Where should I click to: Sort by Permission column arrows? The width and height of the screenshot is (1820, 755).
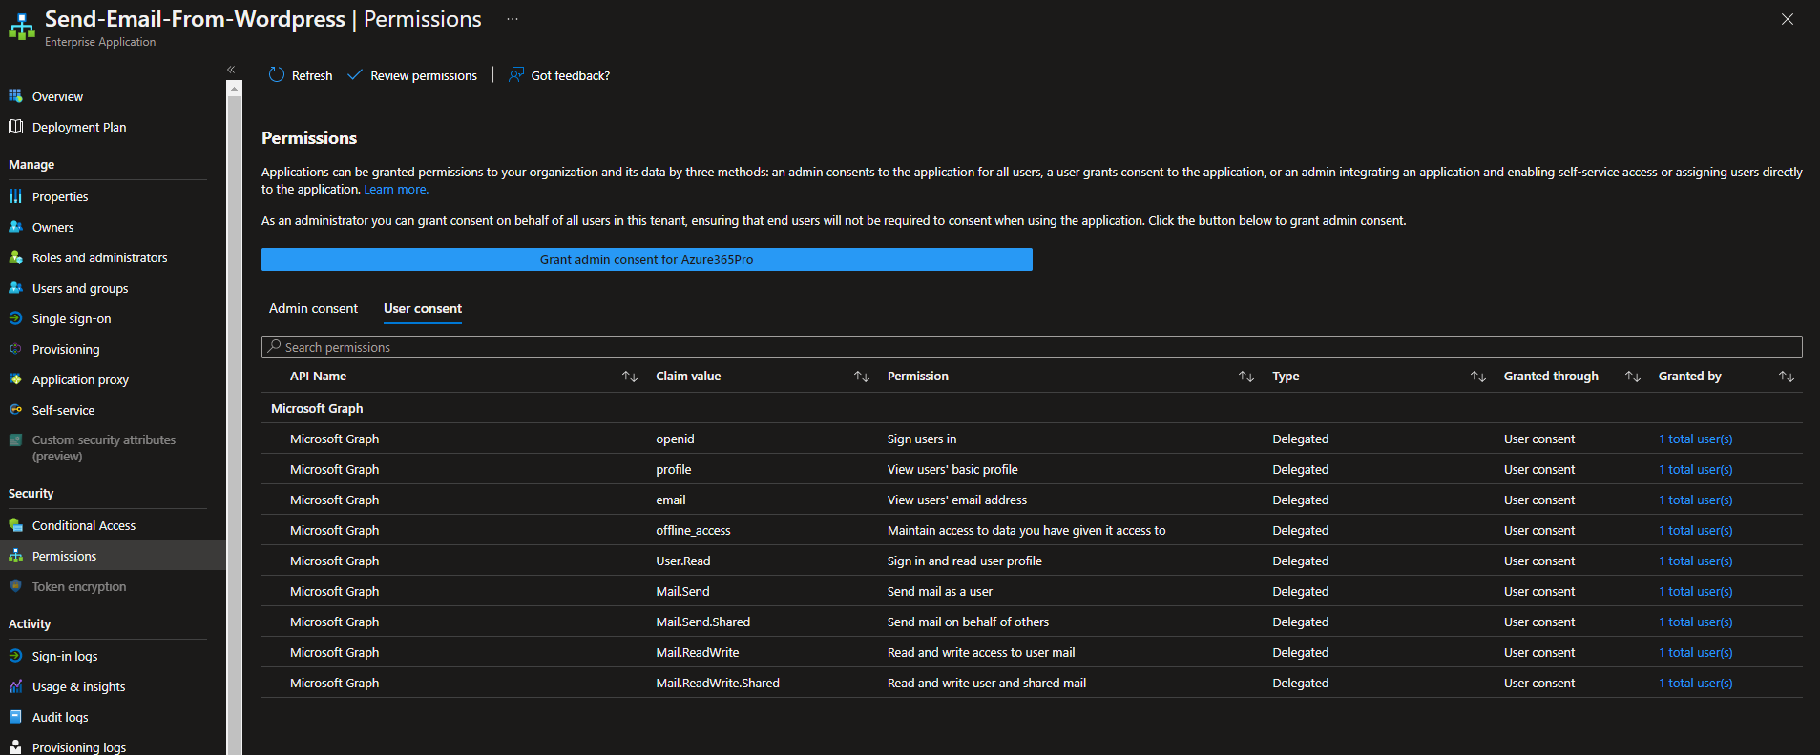click(1246, 377)
